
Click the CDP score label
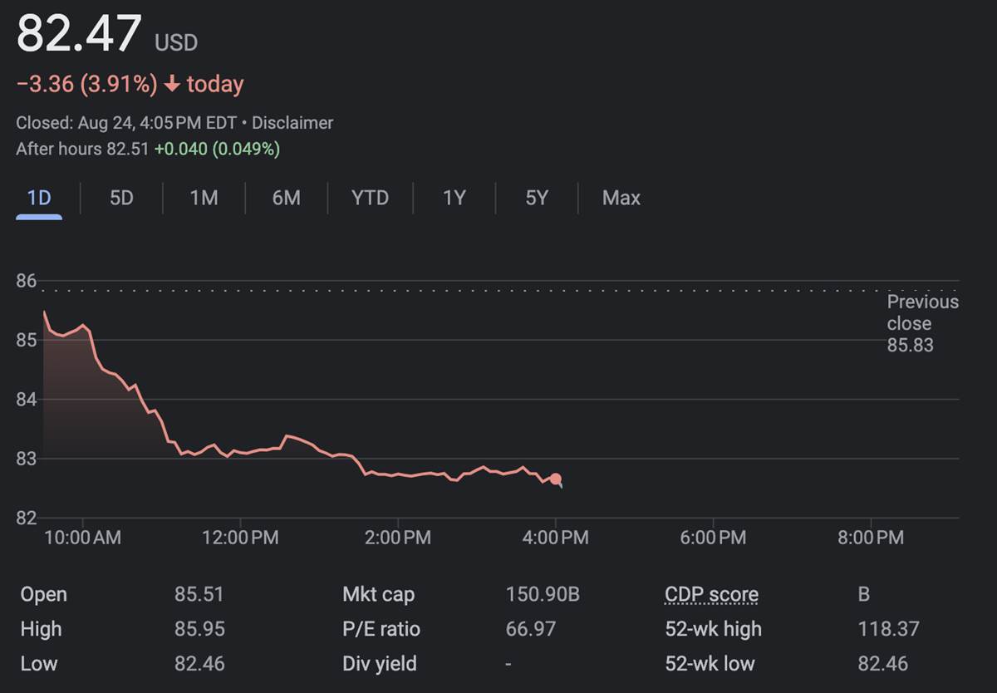point(711,595)
